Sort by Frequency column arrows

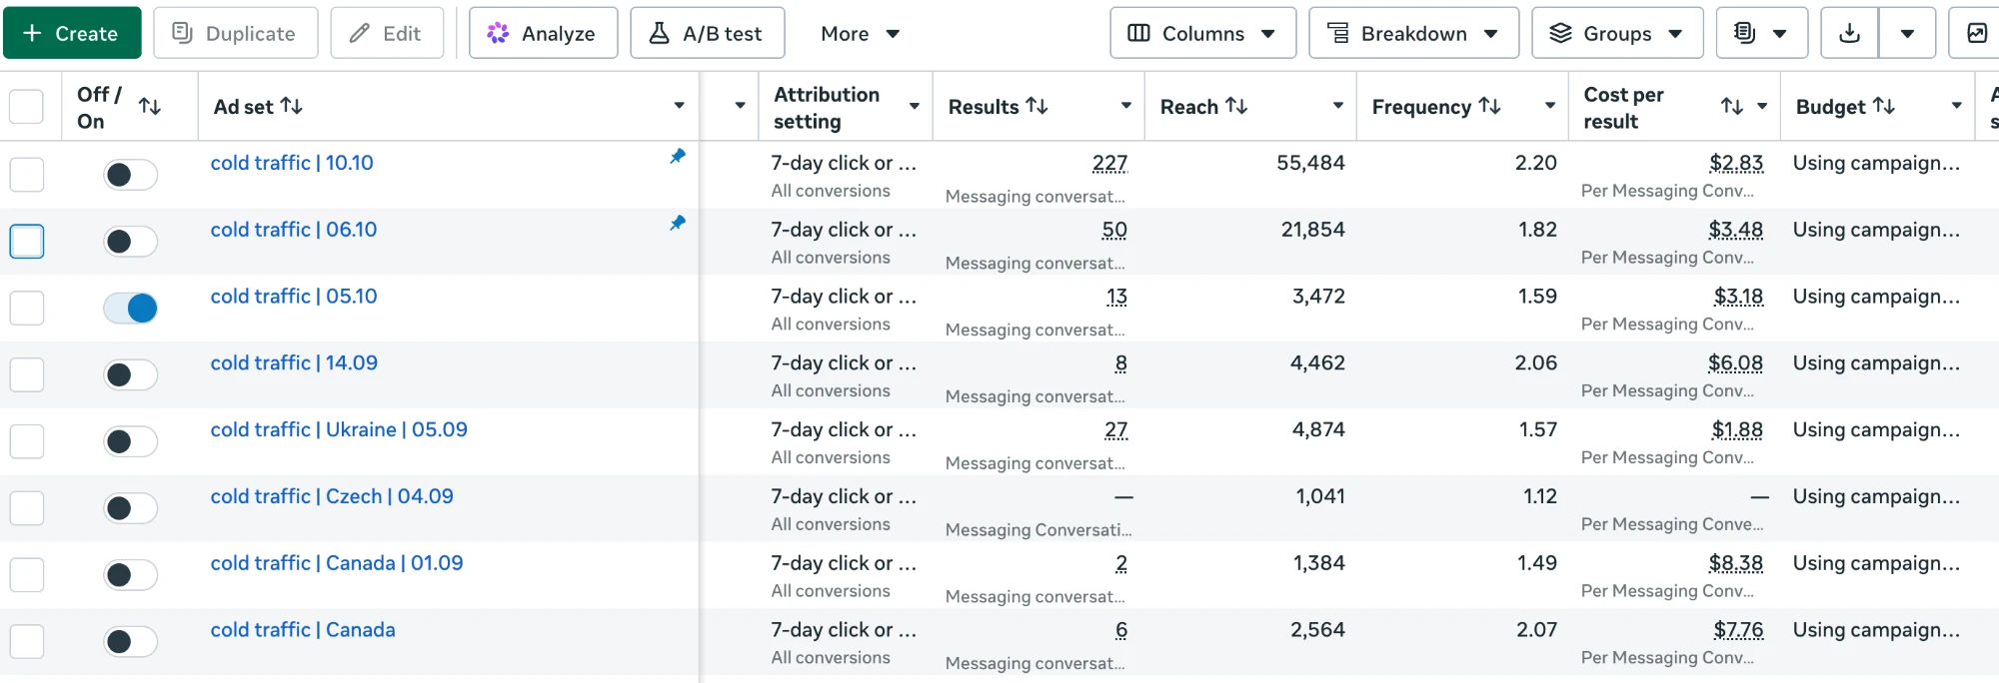1489,106
